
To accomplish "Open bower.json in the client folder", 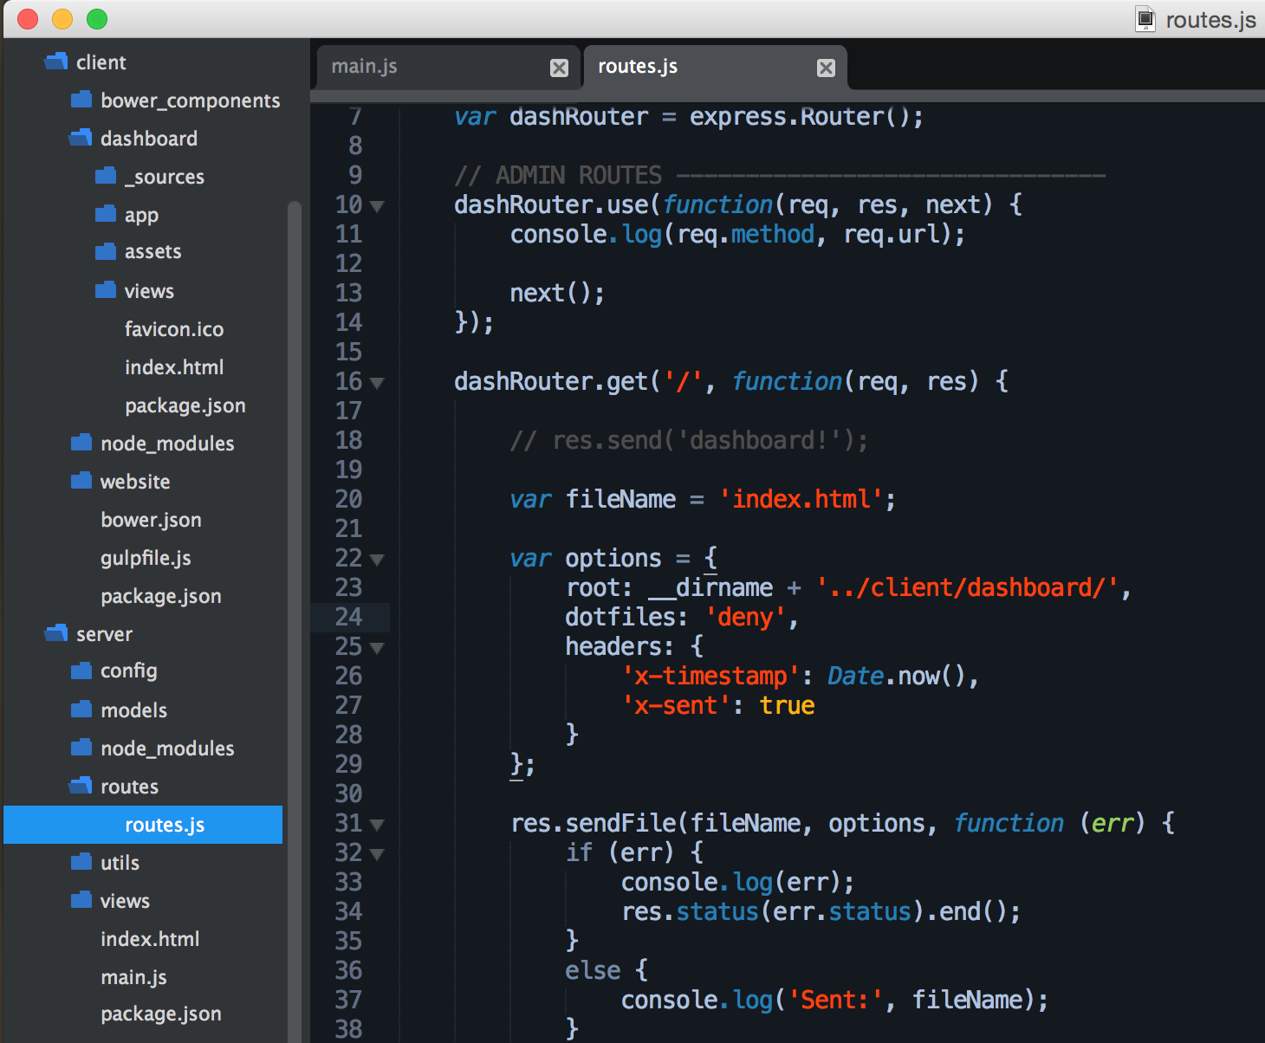I will coord(151,520).
